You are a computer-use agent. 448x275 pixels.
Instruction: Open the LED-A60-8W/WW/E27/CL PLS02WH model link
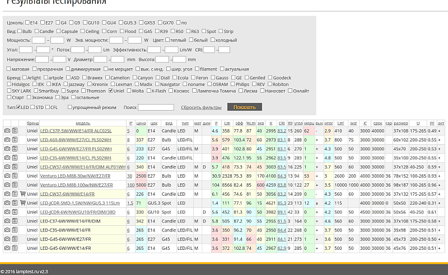pyautogui.click(x=76, y=140)
